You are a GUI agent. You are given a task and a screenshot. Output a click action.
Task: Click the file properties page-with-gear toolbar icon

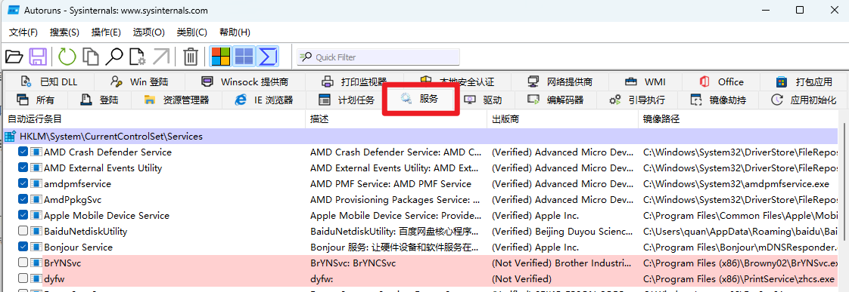point(138,56)
